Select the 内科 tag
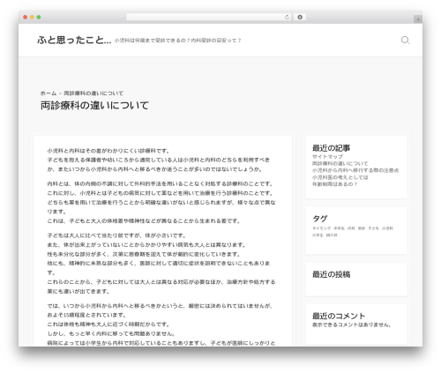This screenshot has width=441, height=373. click(x=351, y=228)
